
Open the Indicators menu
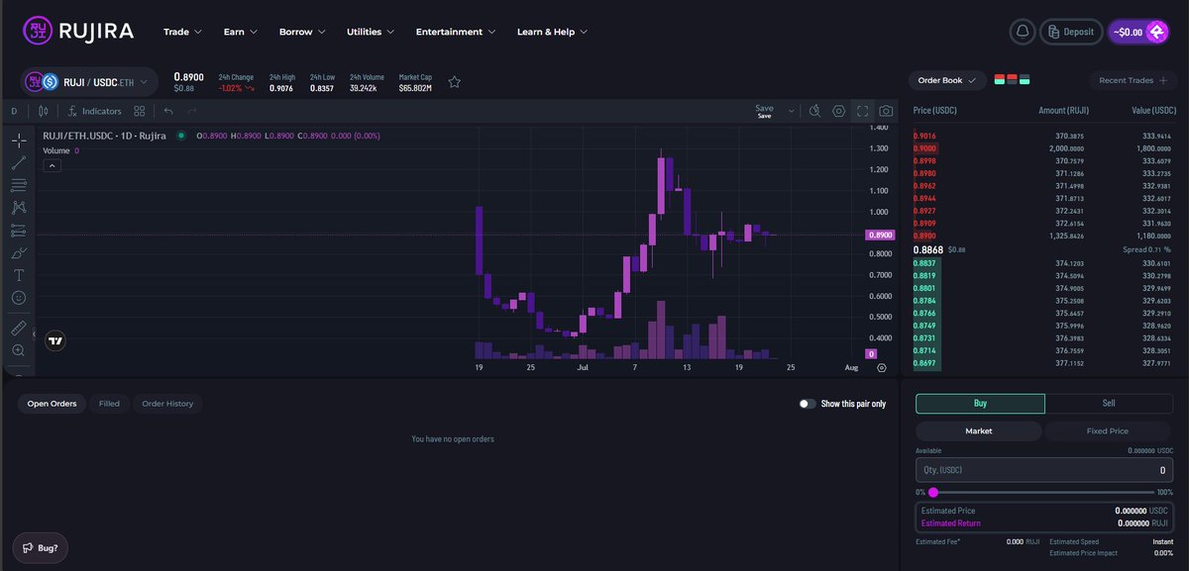(x=95, y=112)
